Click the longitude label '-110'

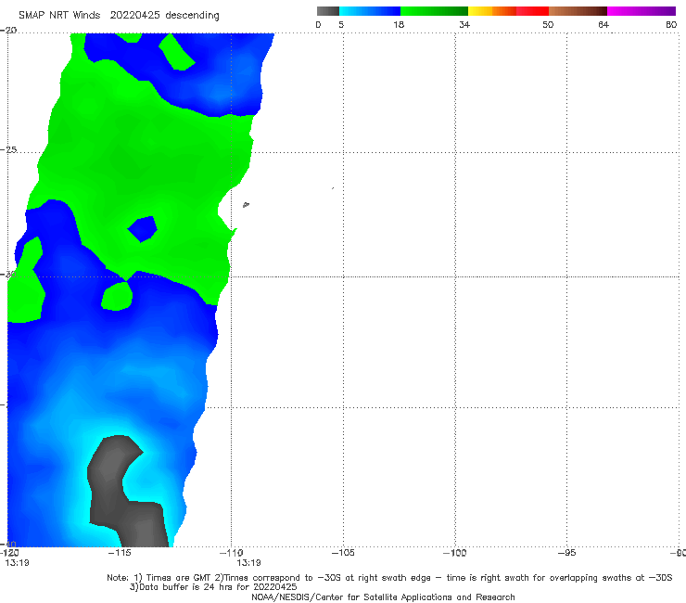tap(232, 553)
